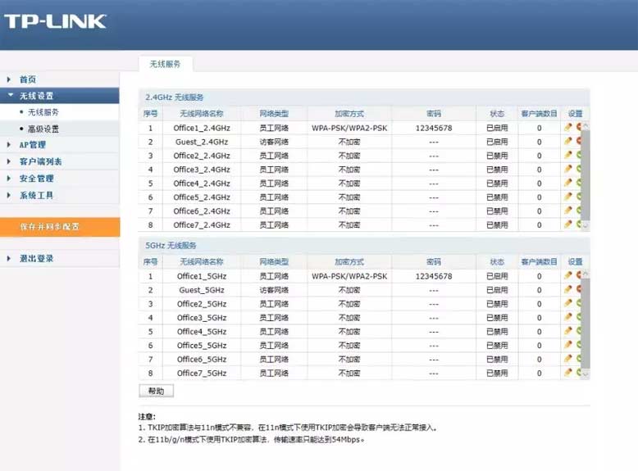
Task: Click 访客网络 in the Guest_5GHz row
Action: [x=274, y=290]
